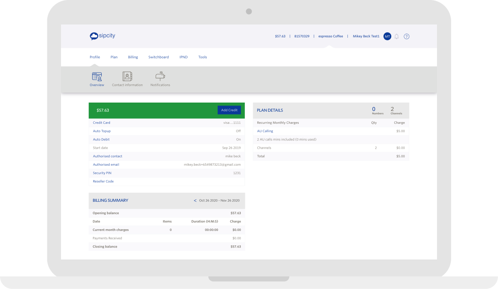Open the Auto Debit setting link
This screenshot has width=498, height=289.
101,140
